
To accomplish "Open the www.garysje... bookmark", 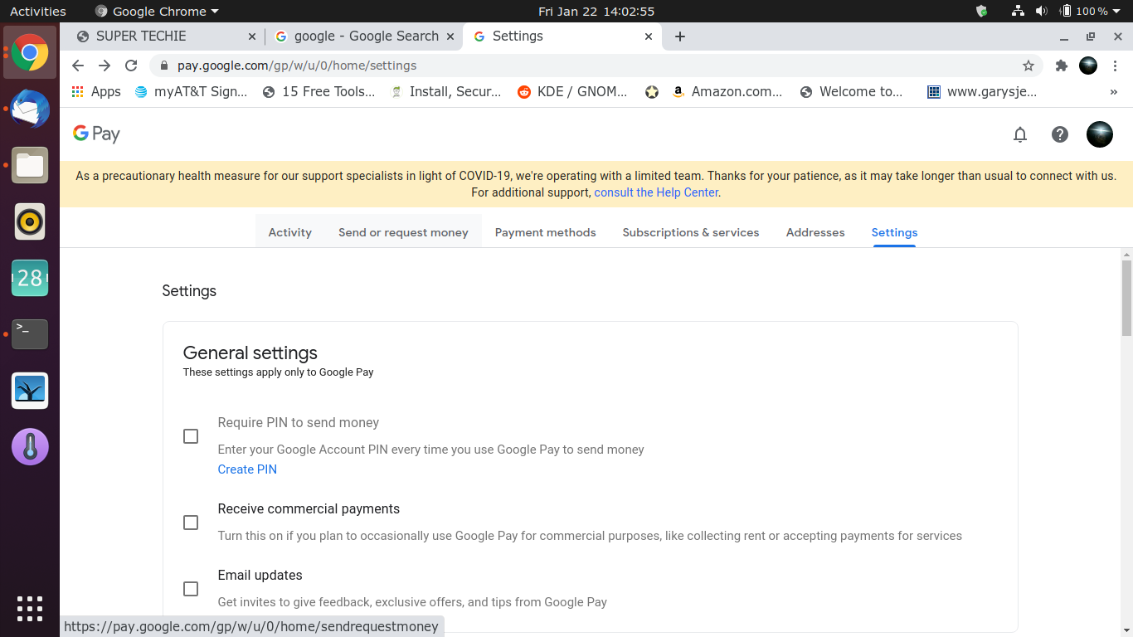I will [982, 92].
